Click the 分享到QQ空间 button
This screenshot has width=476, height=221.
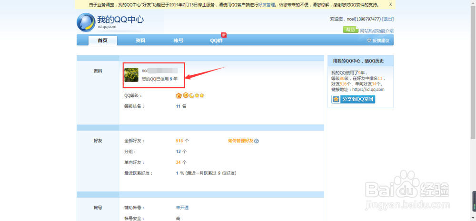(x=353, y=99)
